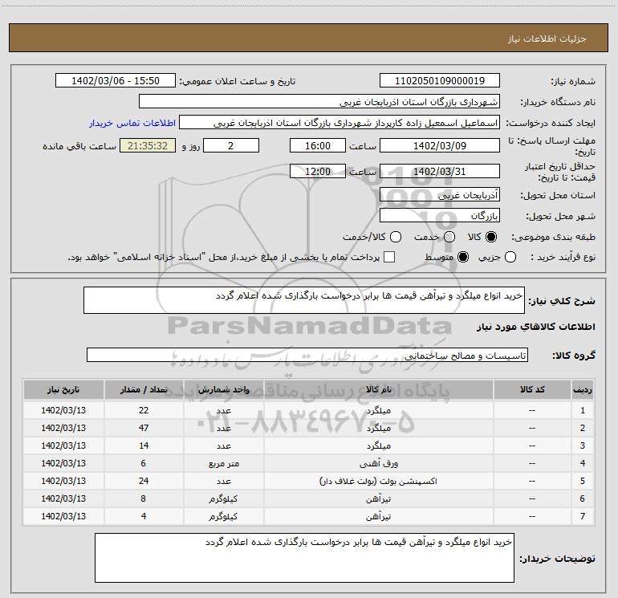Screen dimensions: 618x598
Task: Click the delivery city field بازرگان
Action: [440, 215]
